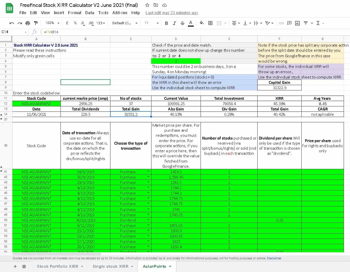Open the font size 11 dropdown
350x272 pixels.
click(151, 23)
